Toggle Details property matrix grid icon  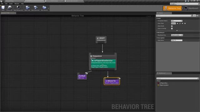194,16
